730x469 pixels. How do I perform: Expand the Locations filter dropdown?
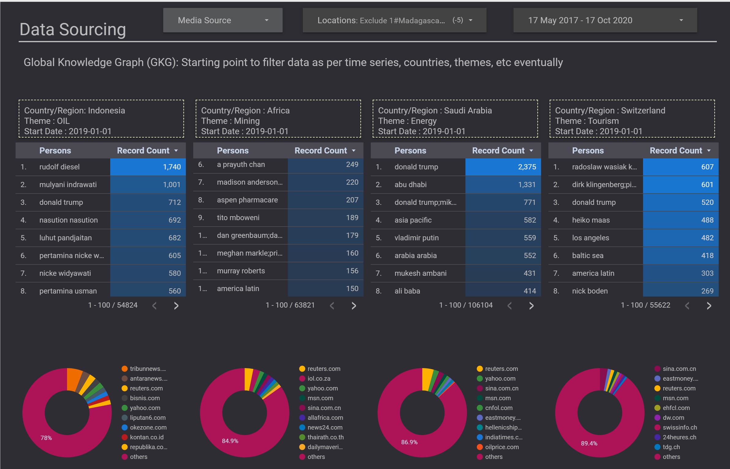tap(394, 20)
